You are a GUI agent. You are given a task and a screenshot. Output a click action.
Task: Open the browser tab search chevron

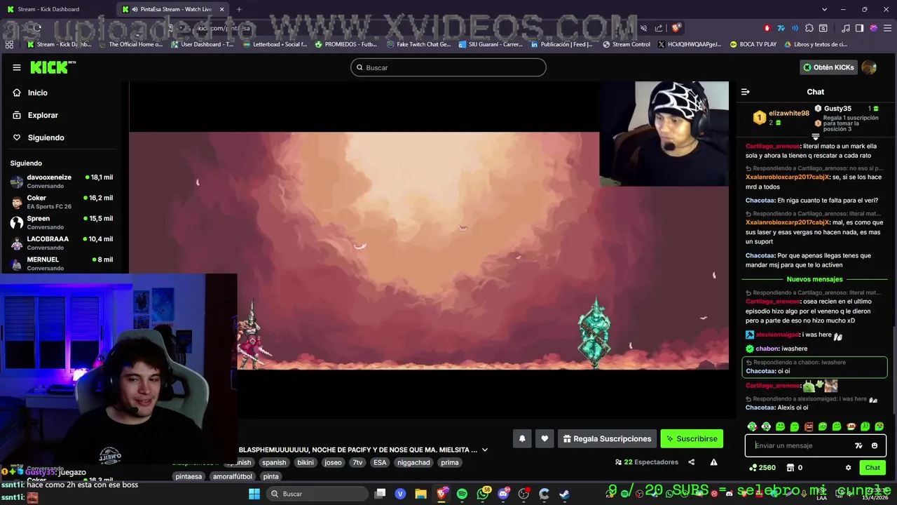[824, 9]
